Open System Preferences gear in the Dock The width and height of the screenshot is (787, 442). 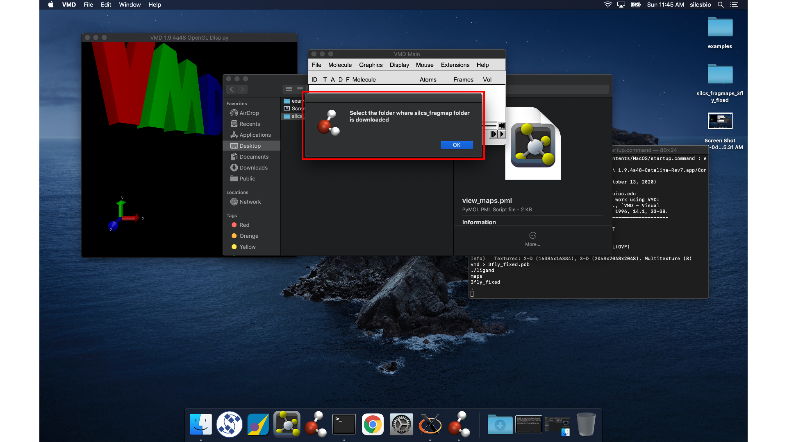(x=401, y=424)
